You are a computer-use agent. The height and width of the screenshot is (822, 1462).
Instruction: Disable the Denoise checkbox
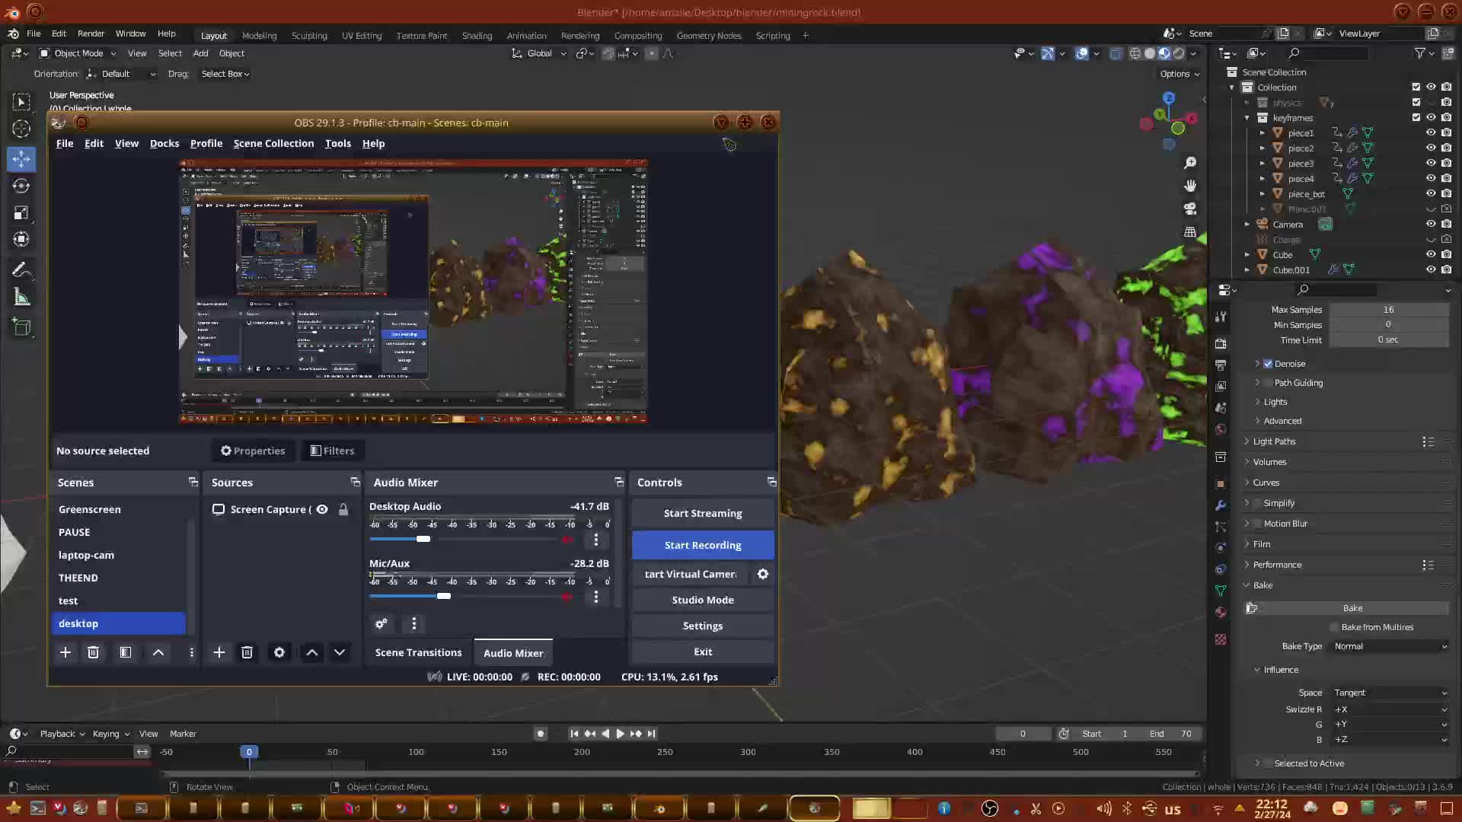tap(1268, 364)
